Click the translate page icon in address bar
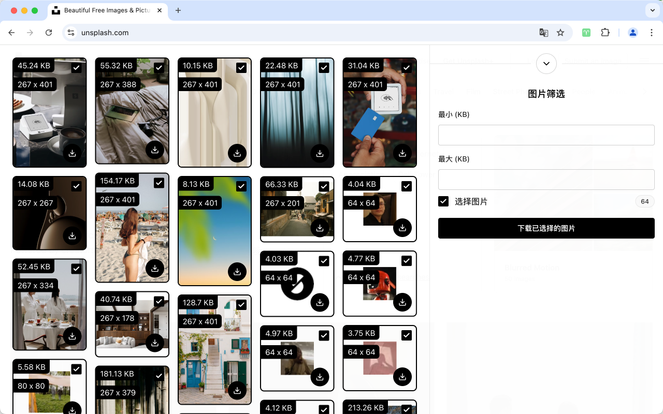 [543, 33]
